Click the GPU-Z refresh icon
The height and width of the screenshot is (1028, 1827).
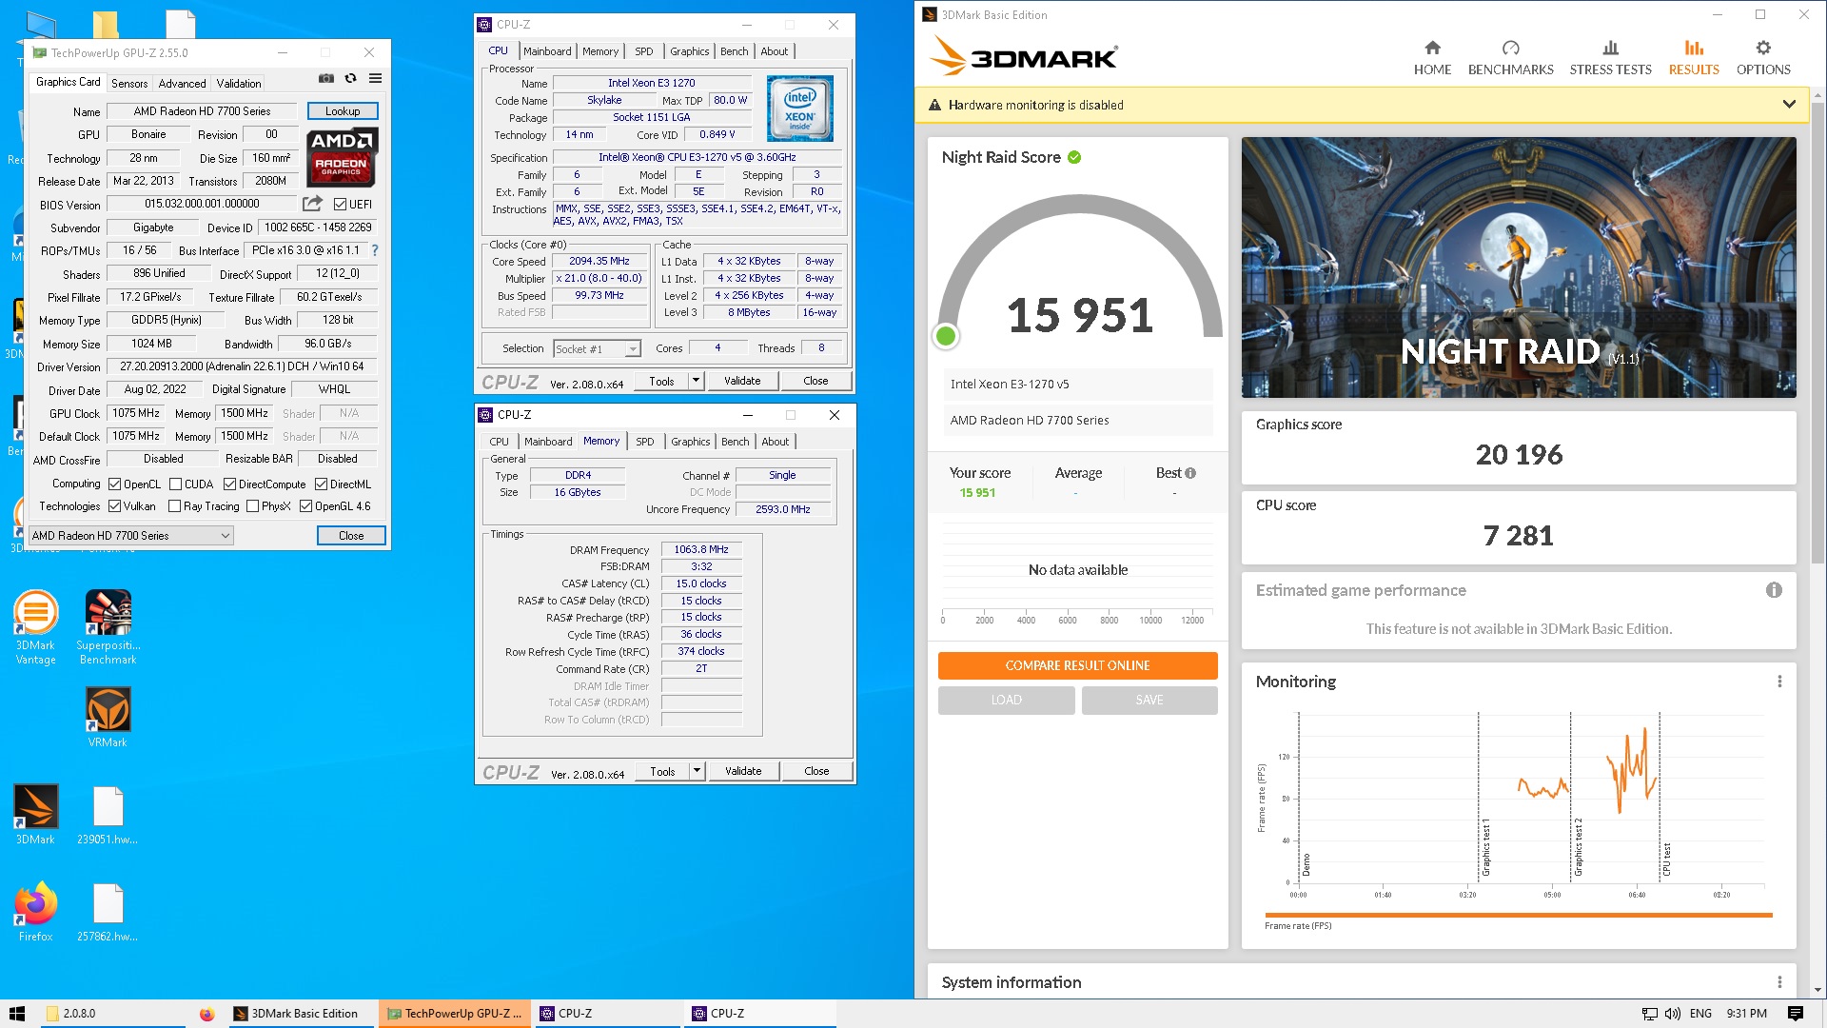pyautogui.click(x=351, y=78)
